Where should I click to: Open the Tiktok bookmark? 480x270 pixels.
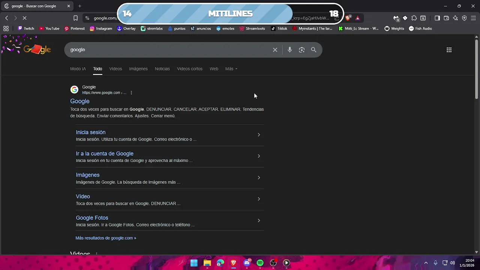pos(279,28)
